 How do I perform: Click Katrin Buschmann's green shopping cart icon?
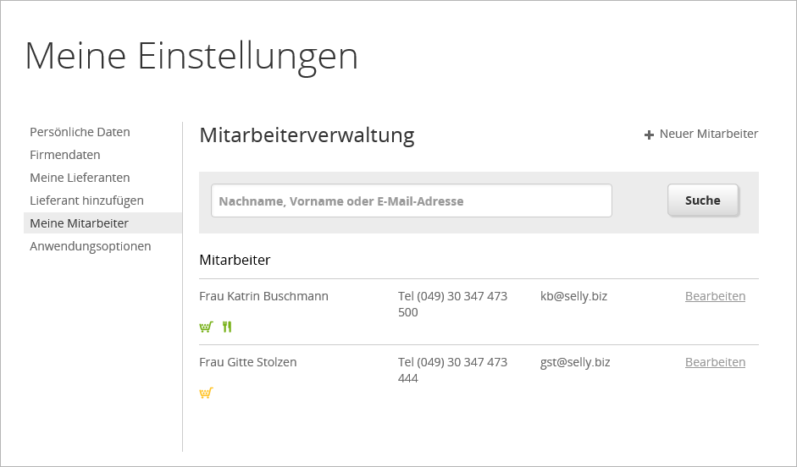[x=206, y=327]
